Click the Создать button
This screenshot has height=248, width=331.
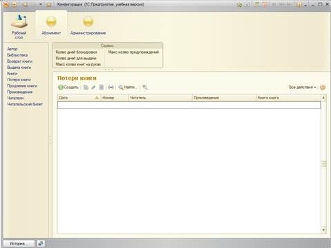click(68, 87)
